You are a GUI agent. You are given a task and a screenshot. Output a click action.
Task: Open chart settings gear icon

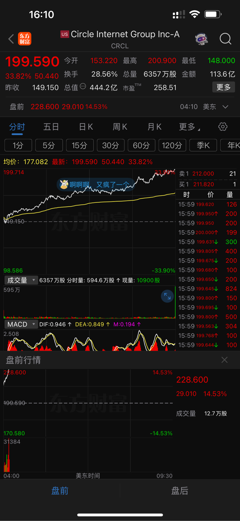point(223,127)
